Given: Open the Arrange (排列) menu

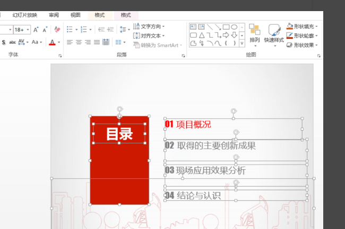Looking at the screenshot, I should (255, 35).
